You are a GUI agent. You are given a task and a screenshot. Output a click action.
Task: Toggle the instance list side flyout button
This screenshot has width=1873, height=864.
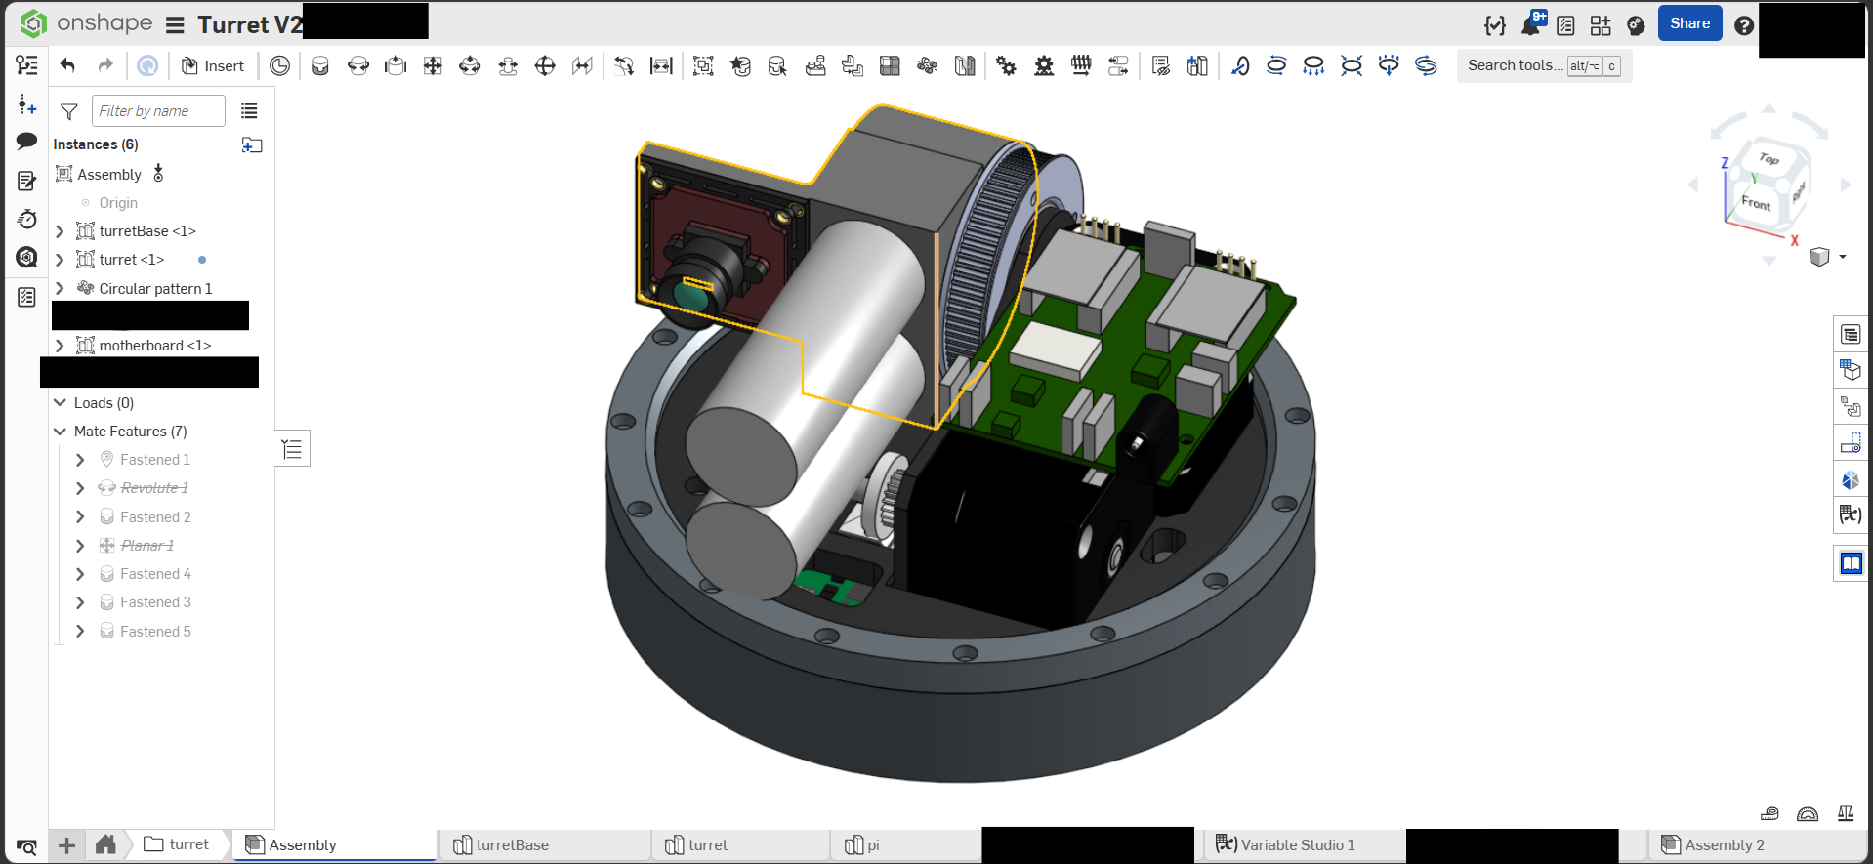click(292, 449)
